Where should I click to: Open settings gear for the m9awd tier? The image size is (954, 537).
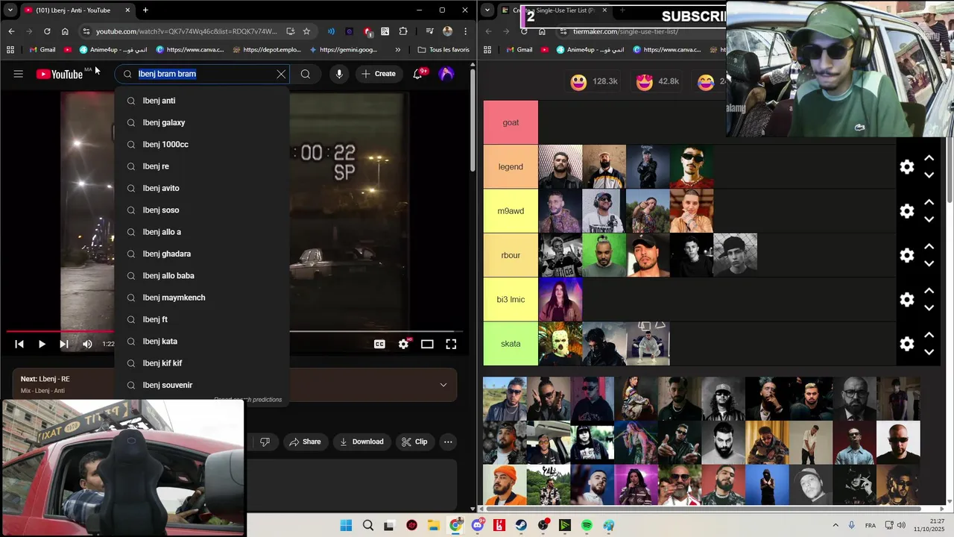(x=907, y=211)
